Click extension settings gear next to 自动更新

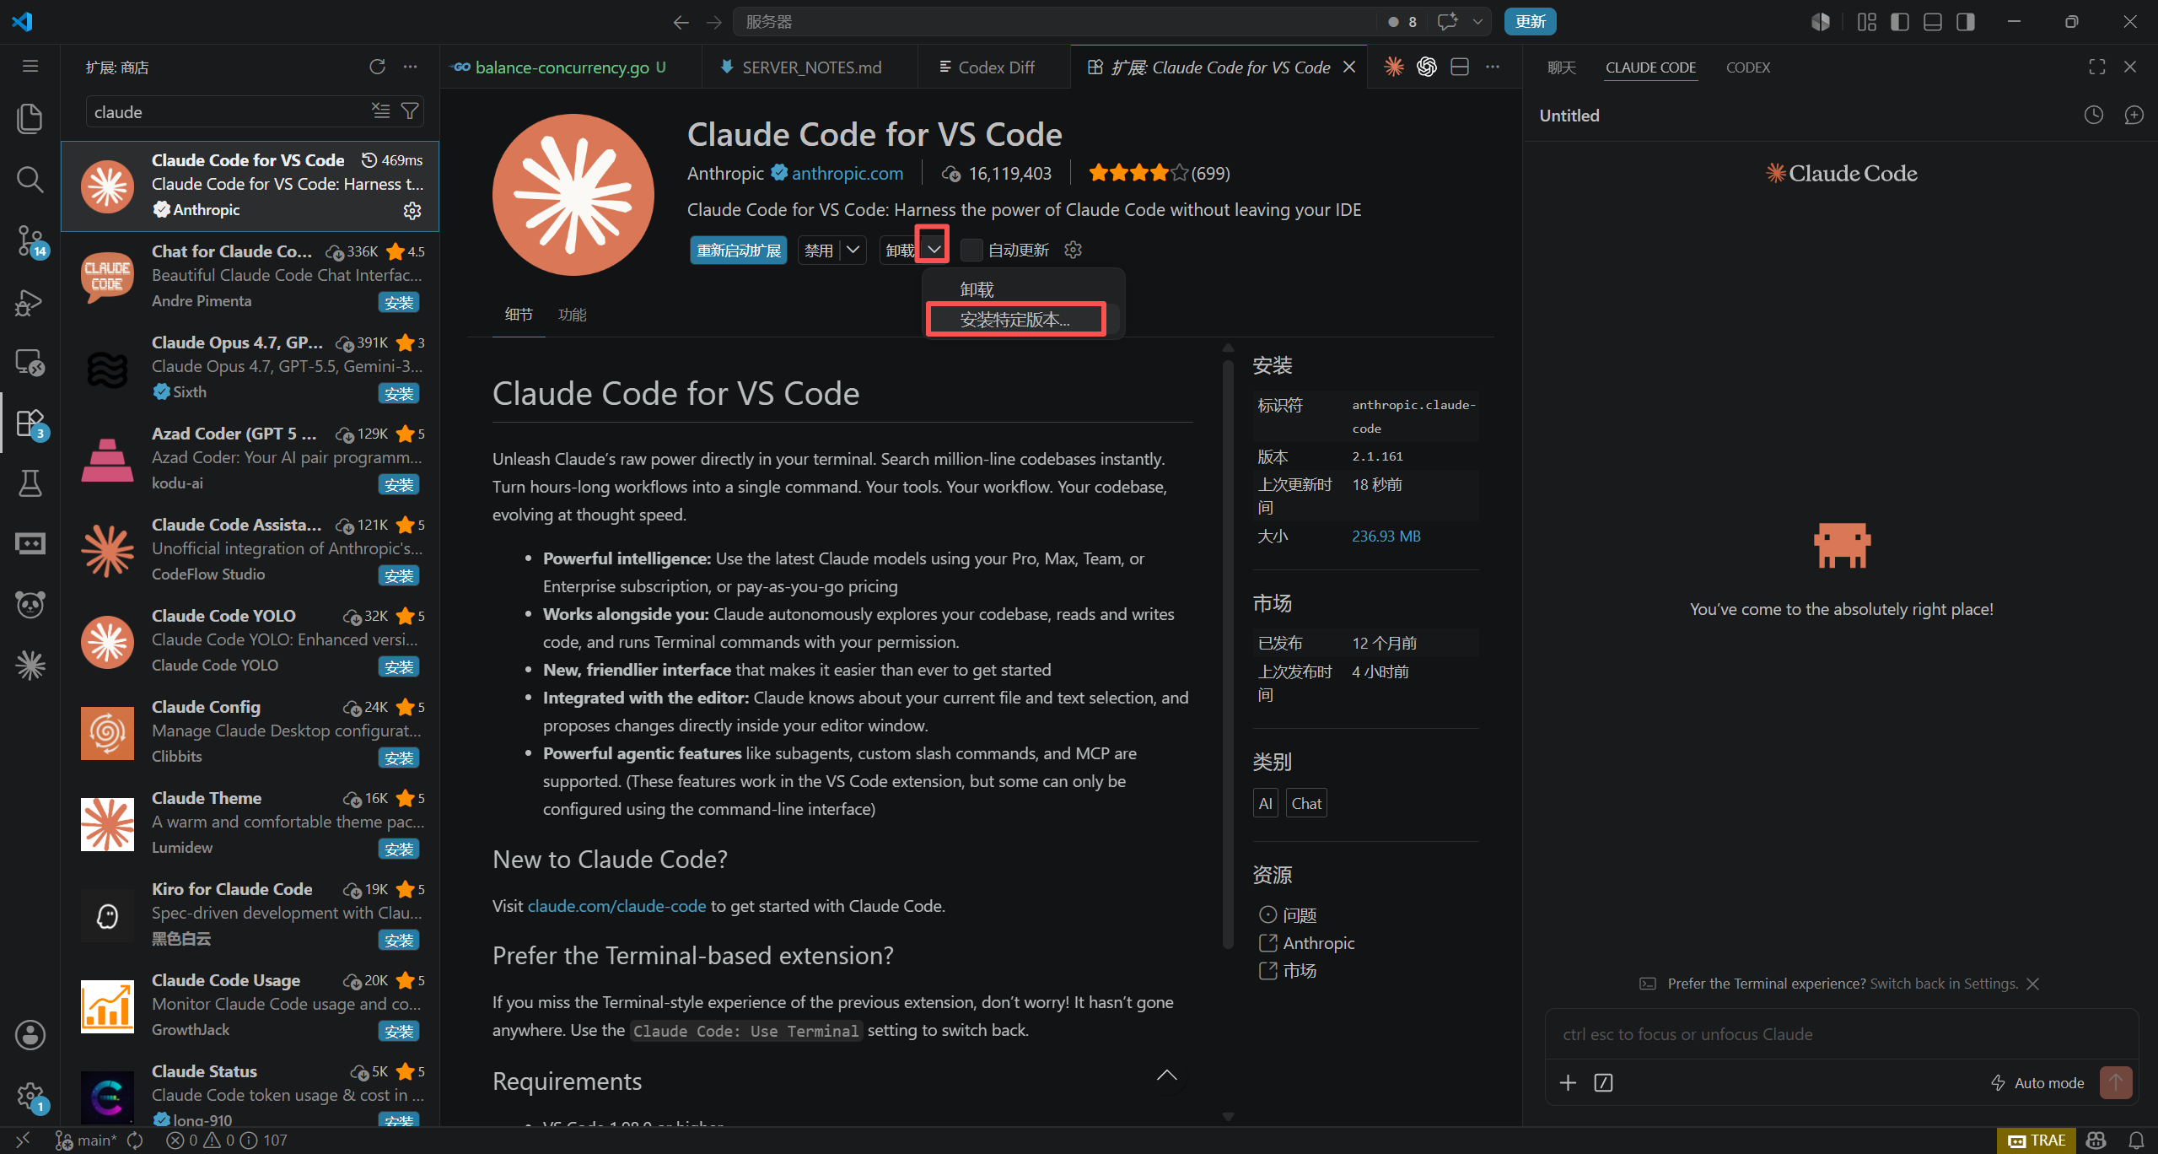tap(1073, 250)
